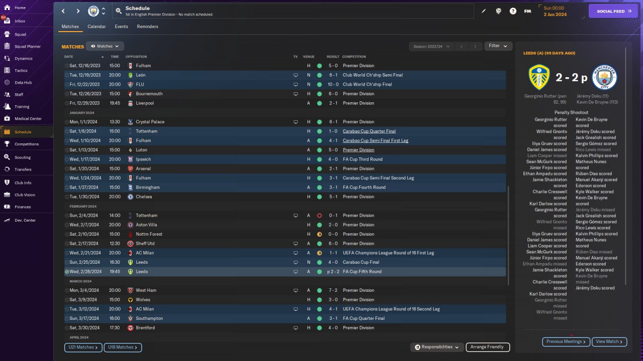Viewport: 643px width, 361px height.
Task: Open the FM menu icon
Action: coord(527,11)
